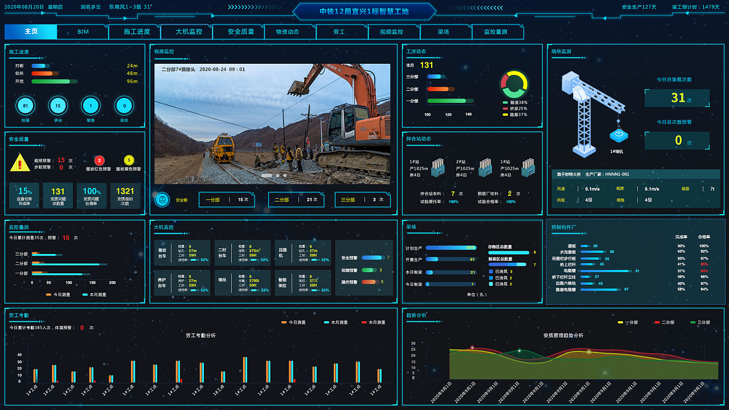Screen dimensions: 729x410
Task: Open the 视频监控 navigation tab
Action: (391, 32)
